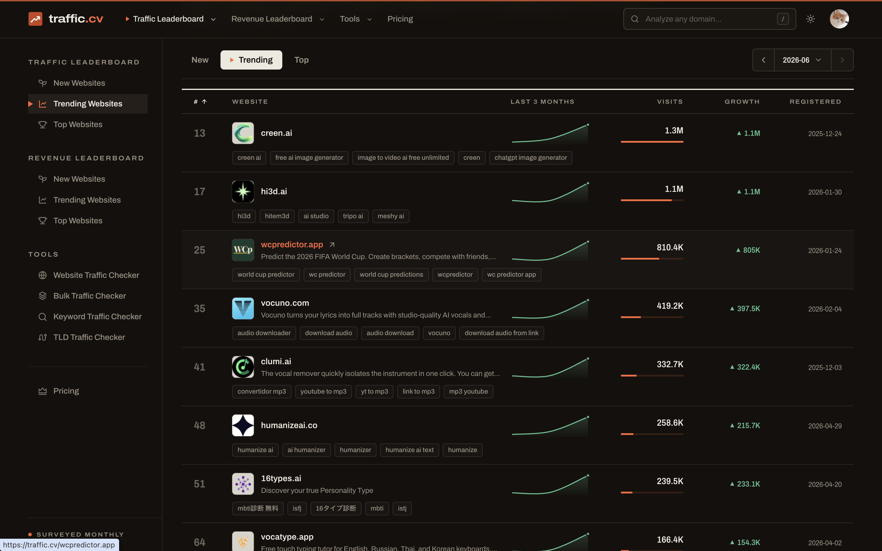Click the 16types.ai site logo
The image size is (882, 551).
tap(243, 484)
